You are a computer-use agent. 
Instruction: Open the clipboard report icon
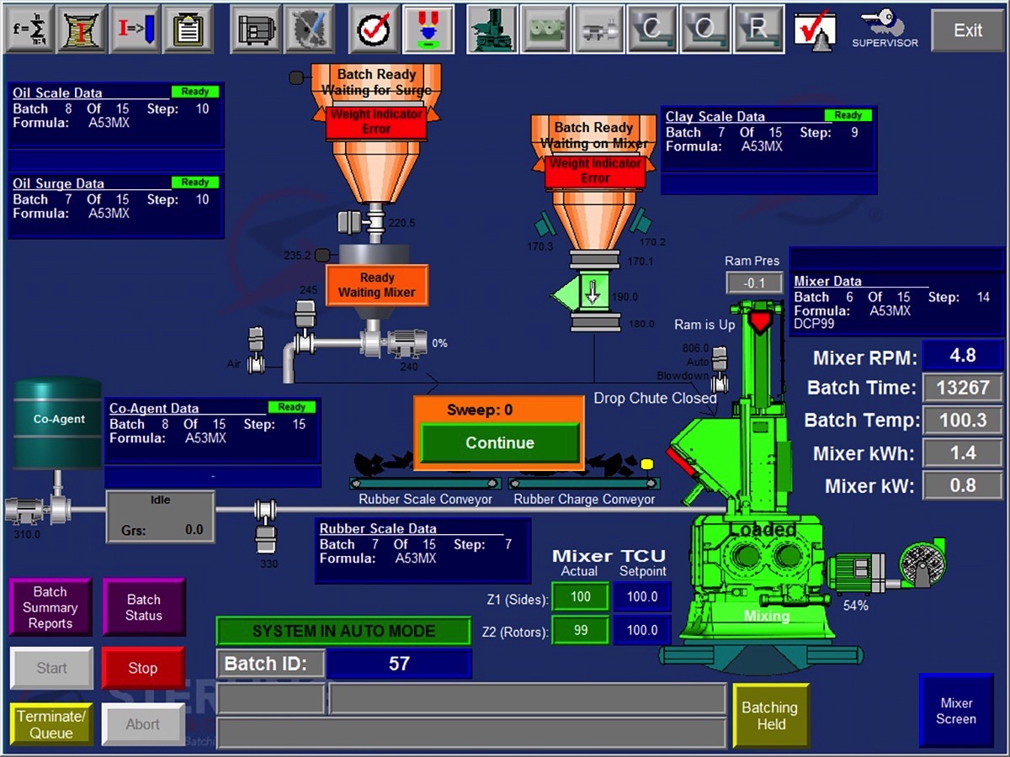tap(189, 29)
